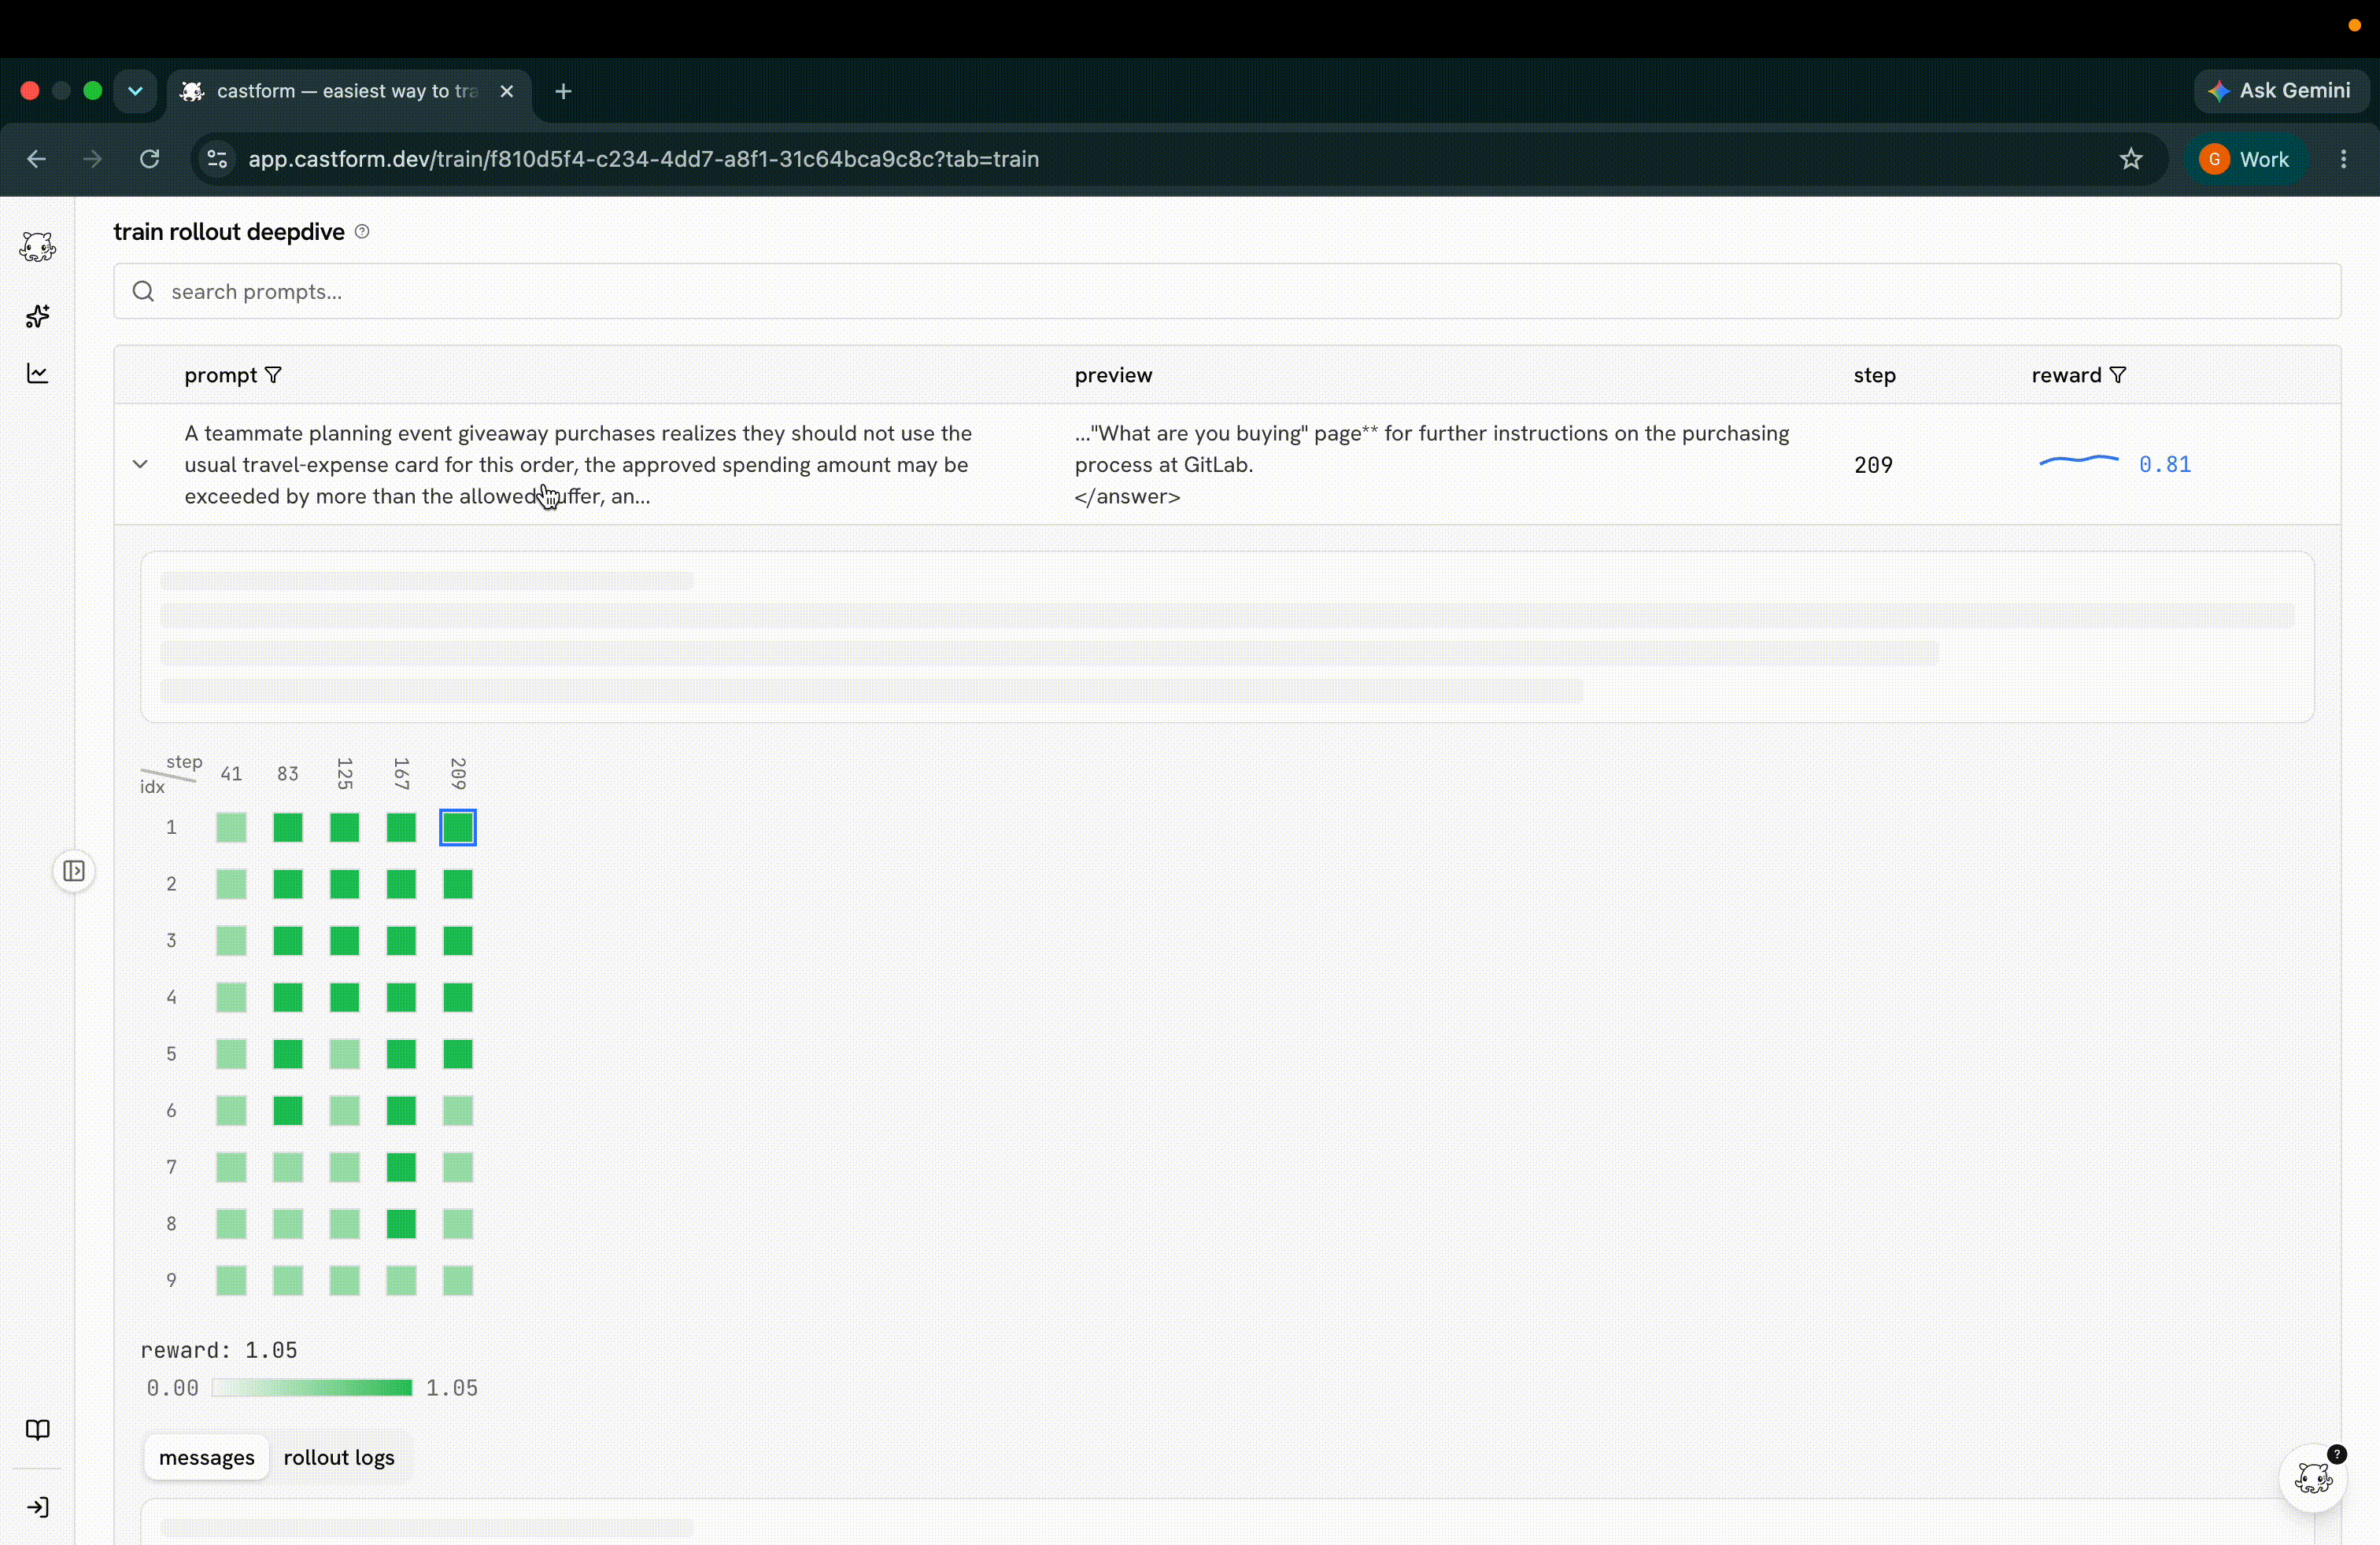This screenshot has width=2380, height=1545.
Task: Collapse the expanded prompt row chevron
Action: [x=140, y=465]
